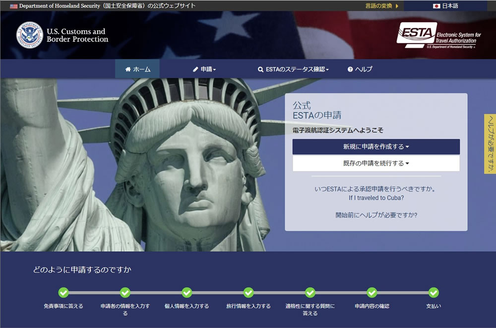Click the Department of Homeland Security seal

[29, 35]
